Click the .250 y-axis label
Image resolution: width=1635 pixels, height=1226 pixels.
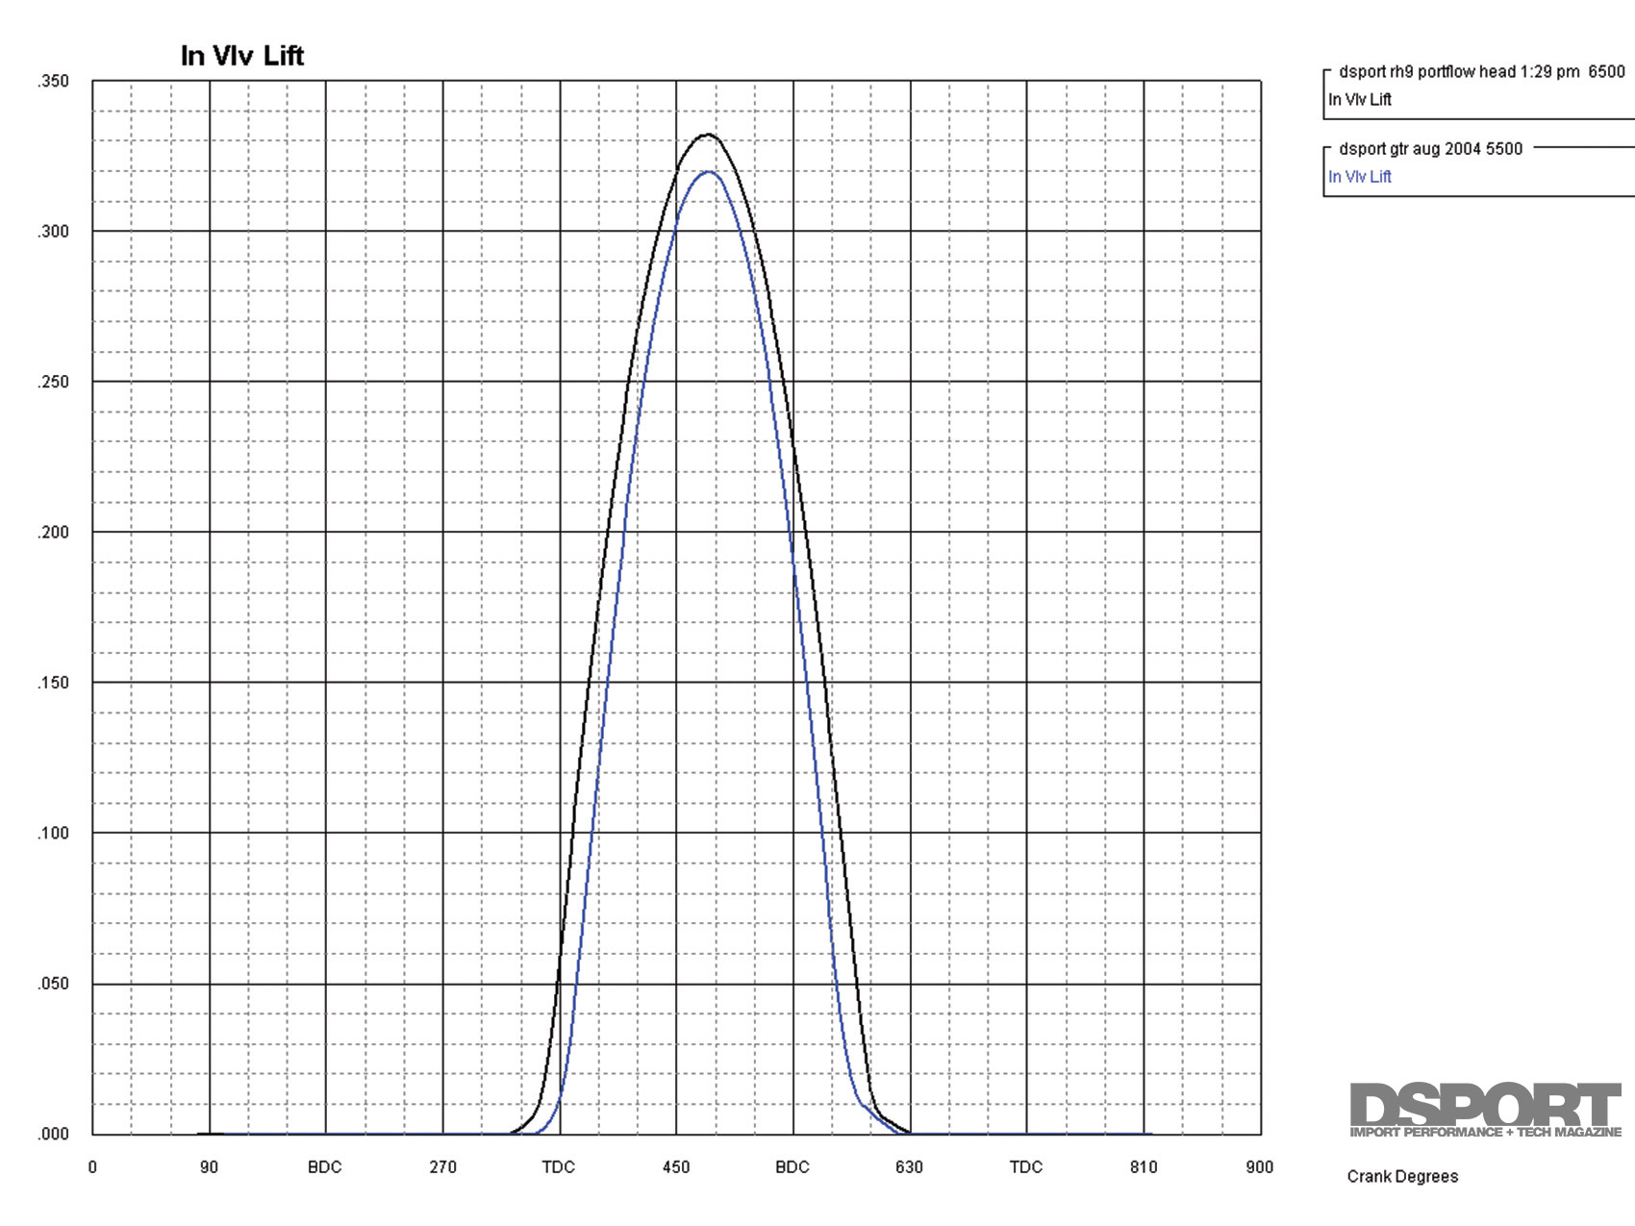point(54,382)
